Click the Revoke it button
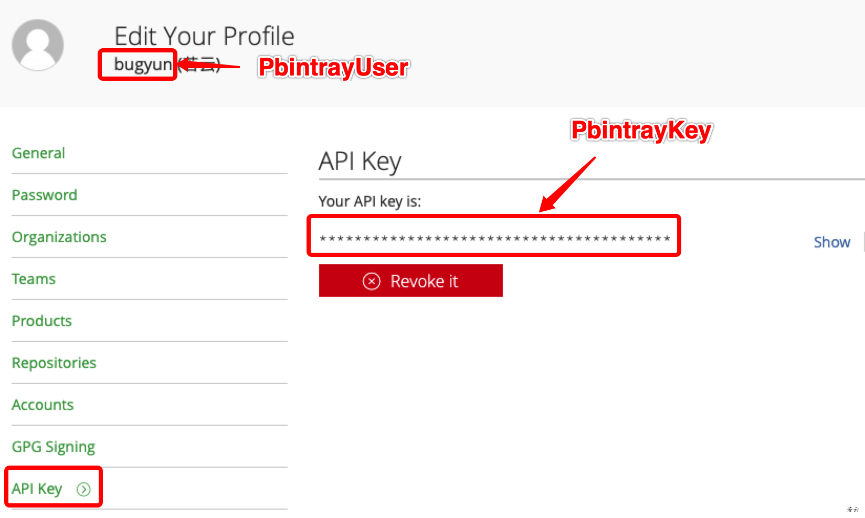The height and width of the screenshot is (518, 865). [x=411, y=280]
